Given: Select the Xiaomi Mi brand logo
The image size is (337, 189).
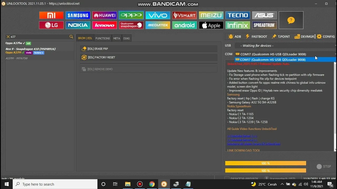Looking at the screenshot, I should click(51, 15).
